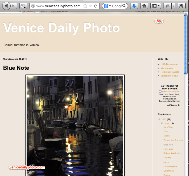The height and width of the screenshot is (176, 189).
Task: Go to the home page
Action: tap(144, 6)
